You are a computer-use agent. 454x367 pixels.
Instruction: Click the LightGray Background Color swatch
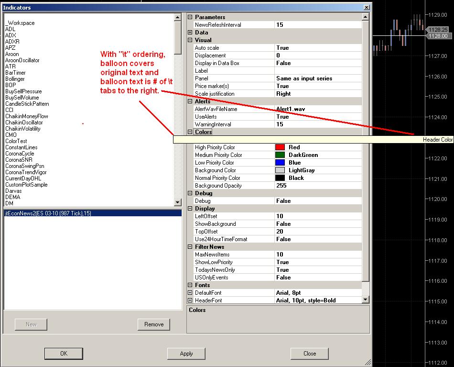point(280,170)
